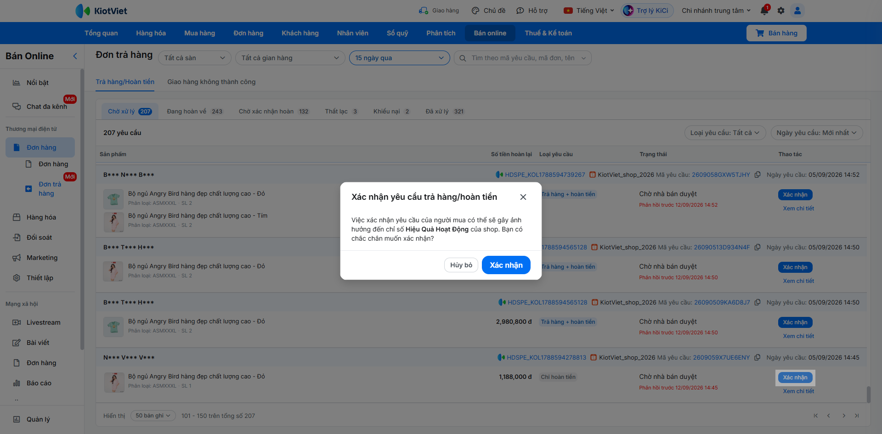Image resolution: width=882 pixels, height=434 pixels.
Task: Click the user account avatar icon
Action: tap(797, 10)
